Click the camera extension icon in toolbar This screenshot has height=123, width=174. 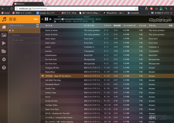(146, 8)
